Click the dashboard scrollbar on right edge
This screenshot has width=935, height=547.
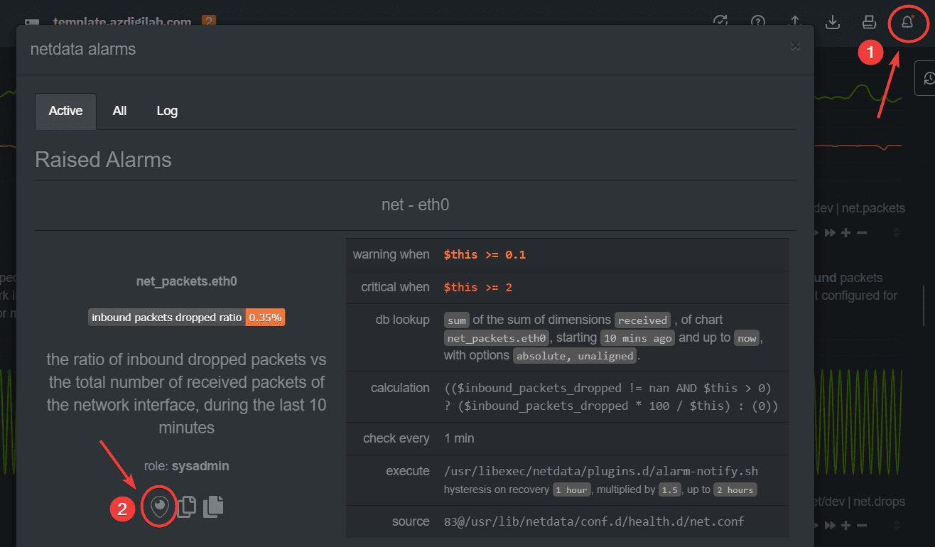click(924, 305)
